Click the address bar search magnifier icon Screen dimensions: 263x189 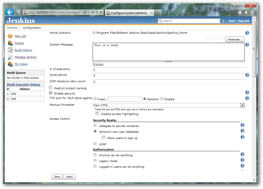point(85,12)
